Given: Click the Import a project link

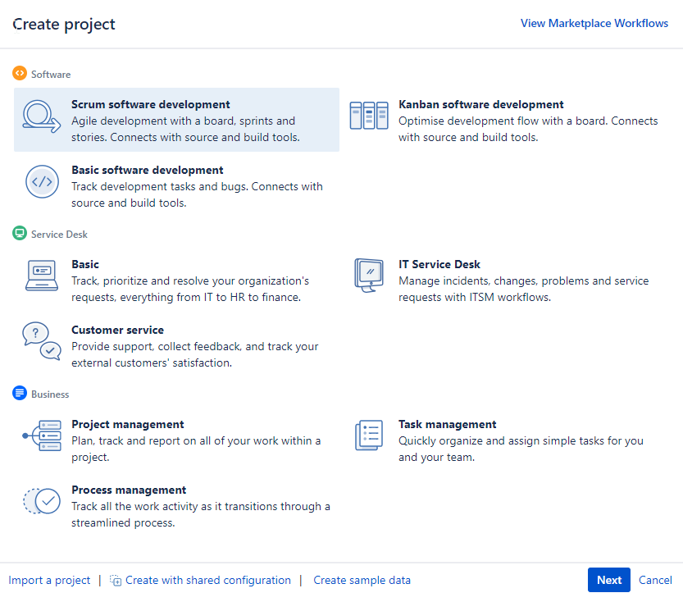Looking at the screenshot, I should tap(49, 580).
